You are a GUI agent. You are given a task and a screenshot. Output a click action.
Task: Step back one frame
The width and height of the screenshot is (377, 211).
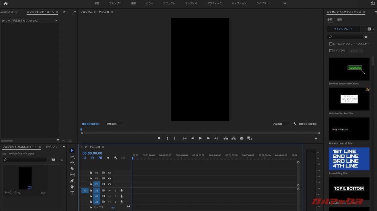point(193,138)
